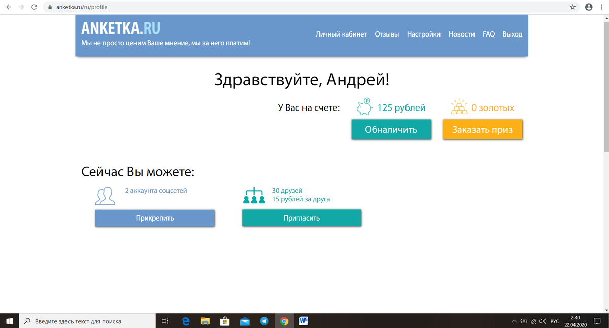Reload the page

(34, 7)
